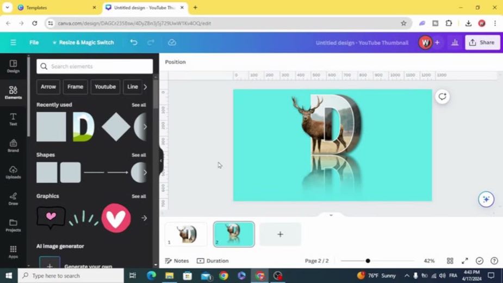
Task: Open the Elements sidebar panel
Action: pos(13,93)
